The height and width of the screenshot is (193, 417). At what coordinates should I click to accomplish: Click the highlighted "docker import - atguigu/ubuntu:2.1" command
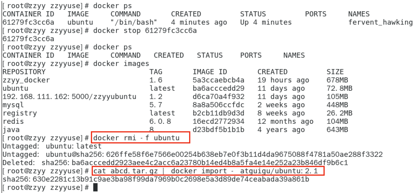205,171
